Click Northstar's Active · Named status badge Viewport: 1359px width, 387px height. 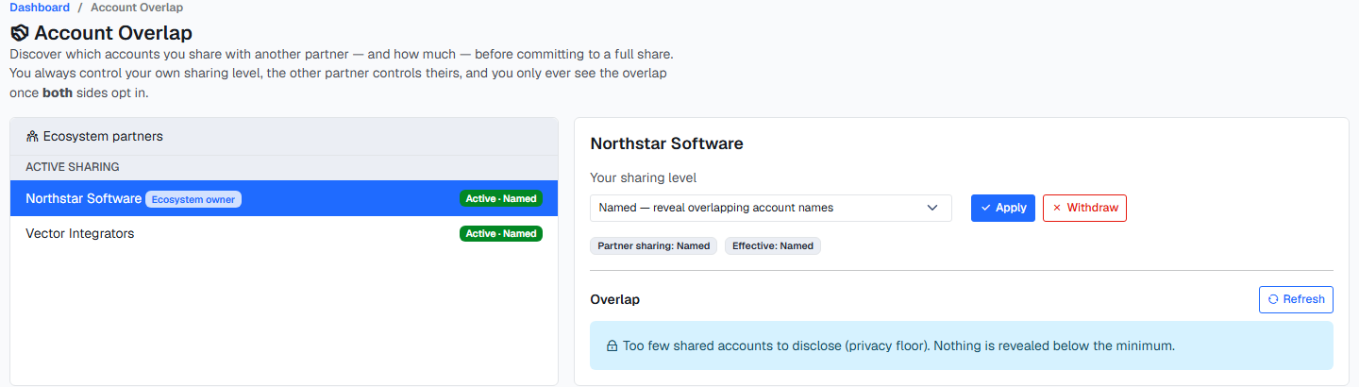501,198
